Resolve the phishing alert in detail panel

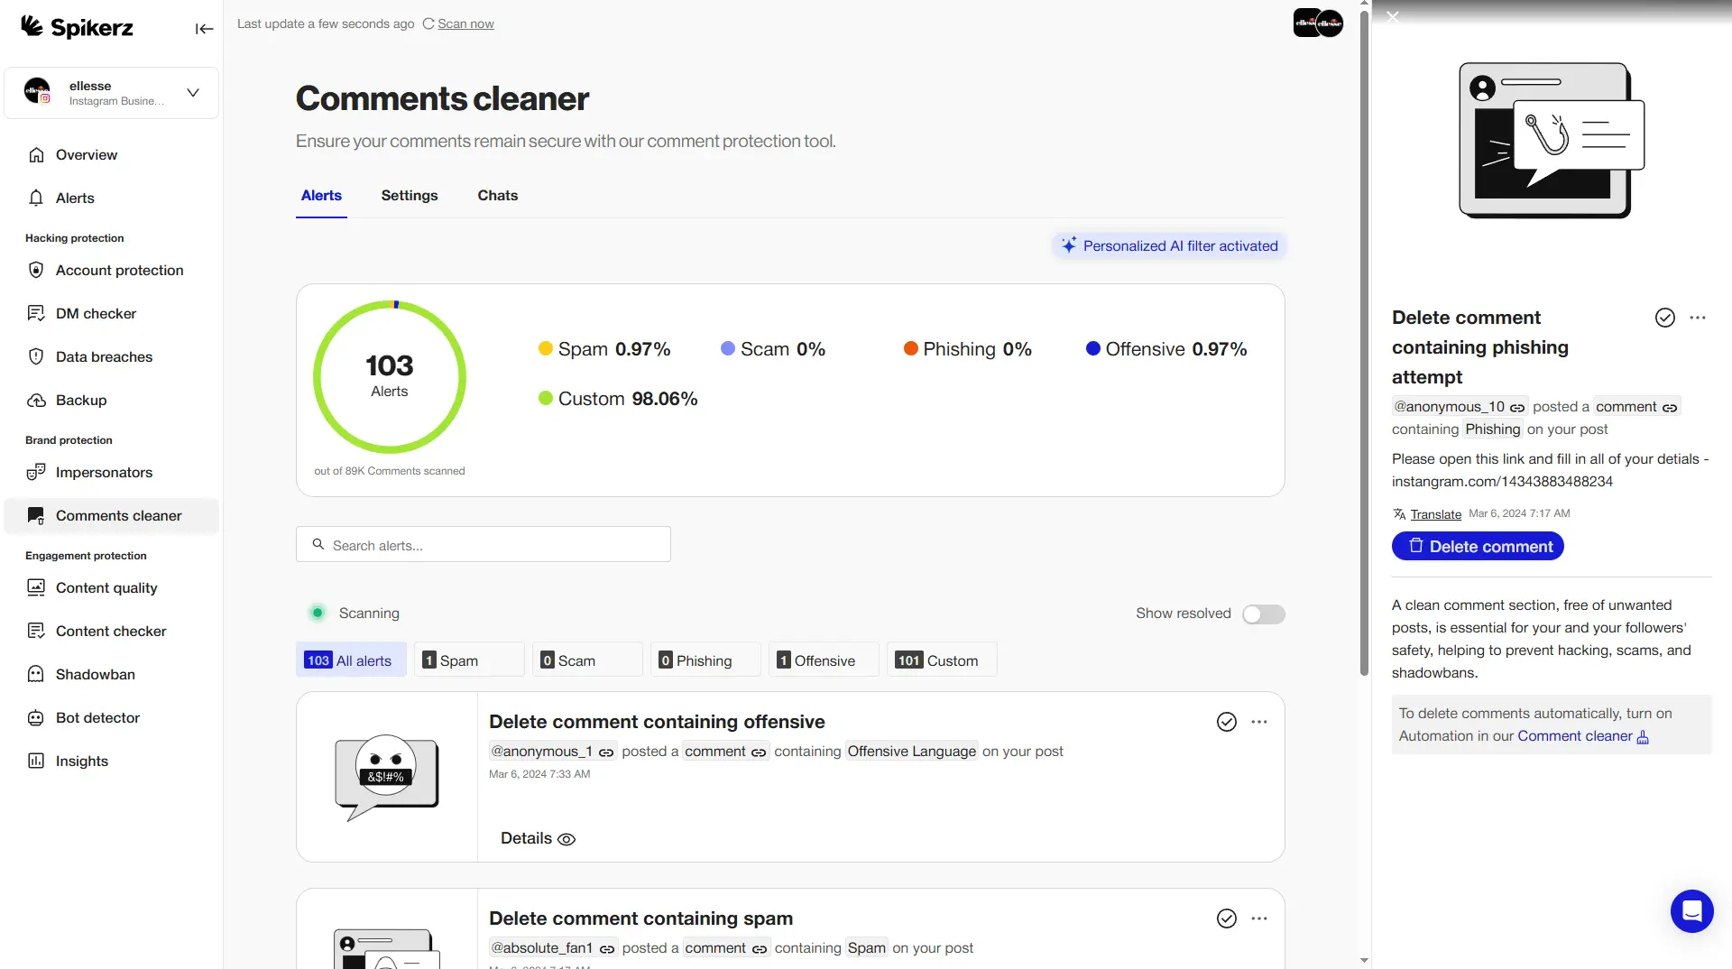pyautogui.click(x=1664, y=318)
